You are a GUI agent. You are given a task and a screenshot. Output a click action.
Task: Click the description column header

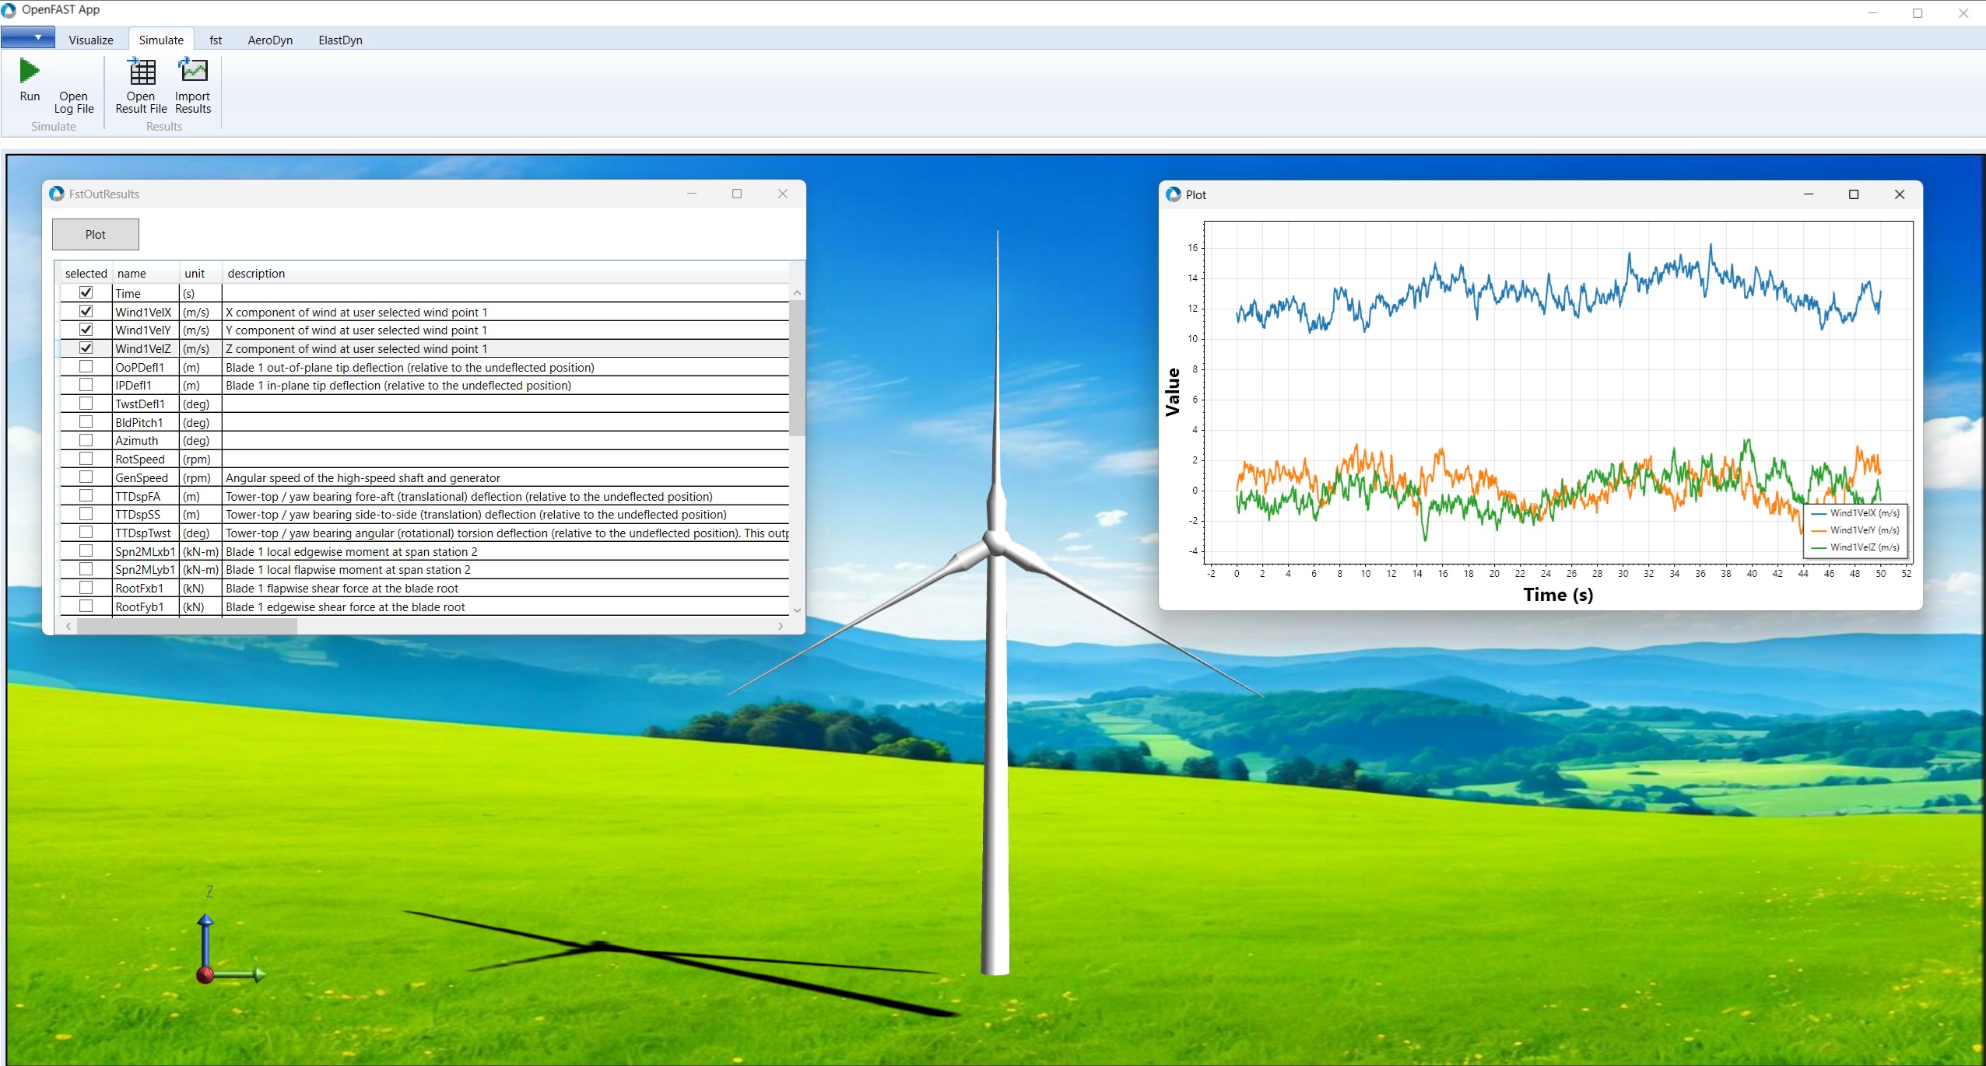(x=256, y=274)
